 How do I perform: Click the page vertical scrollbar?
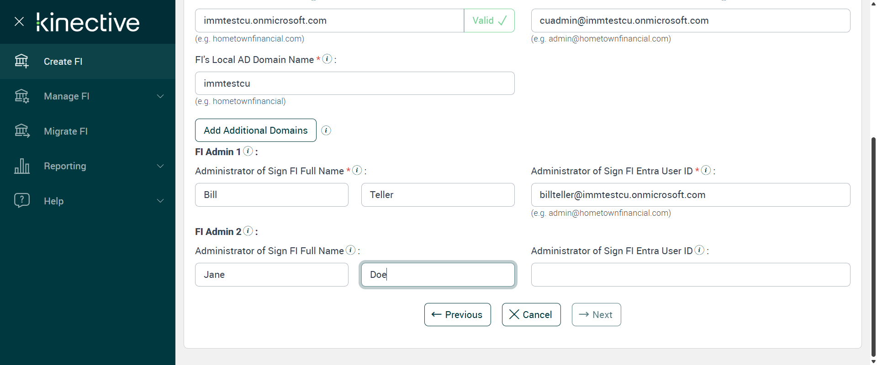tap(873, 246)
